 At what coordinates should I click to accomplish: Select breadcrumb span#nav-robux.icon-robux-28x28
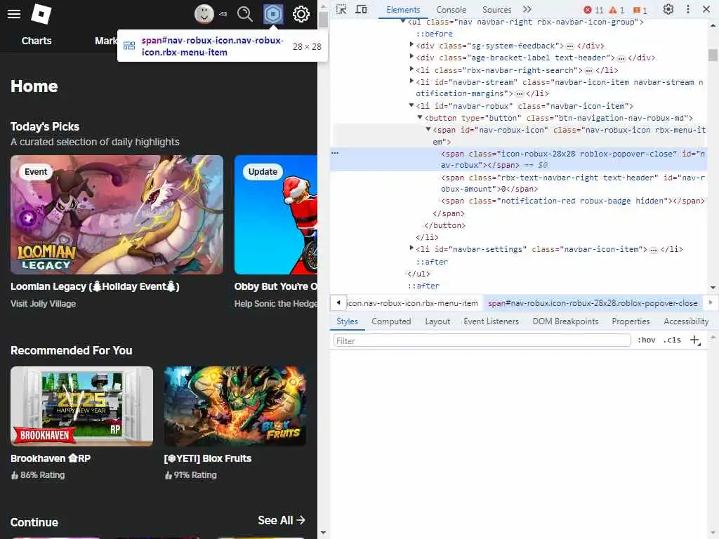pyautogui.click(x=593, y=303)
